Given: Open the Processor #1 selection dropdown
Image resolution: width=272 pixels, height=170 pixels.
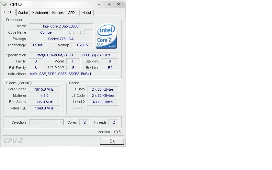Looking at the screenshot, I should point(46,122).
